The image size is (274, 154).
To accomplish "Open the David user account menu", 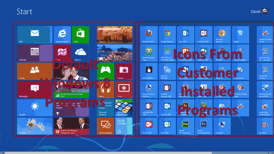I will [259, 12].
